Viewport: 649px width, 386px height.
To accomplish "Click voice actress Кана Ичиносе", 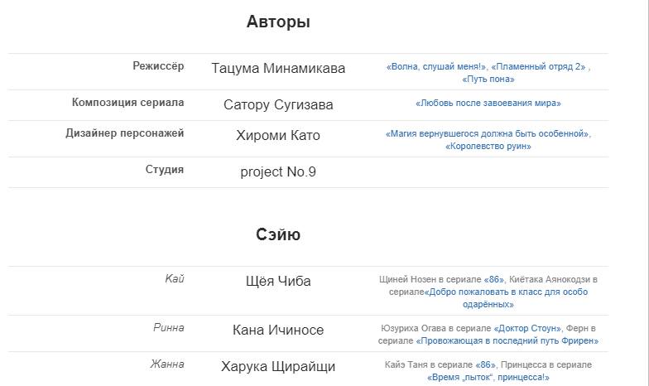I will (278, 331).
